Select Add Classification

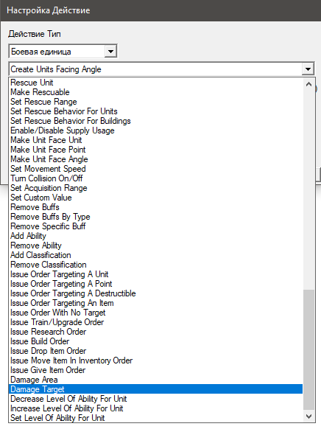coord(155,255)
